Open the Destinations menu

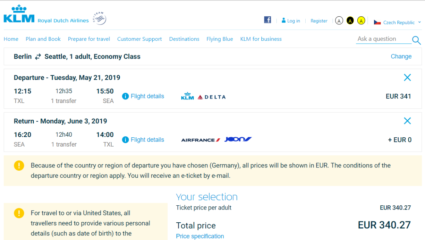(x=184, y=39)
